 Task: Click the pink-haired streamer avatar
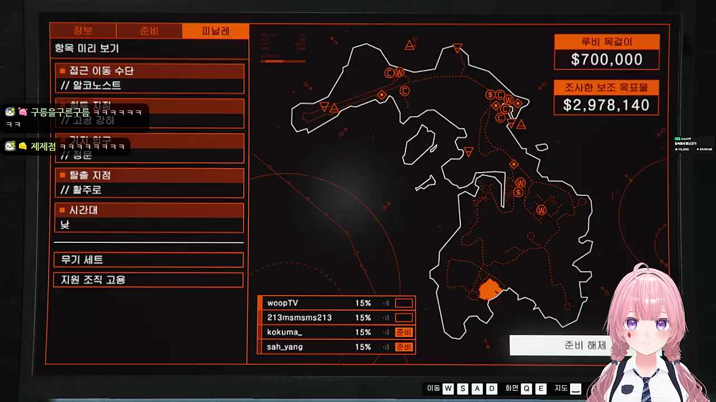[x=646, y=333]
